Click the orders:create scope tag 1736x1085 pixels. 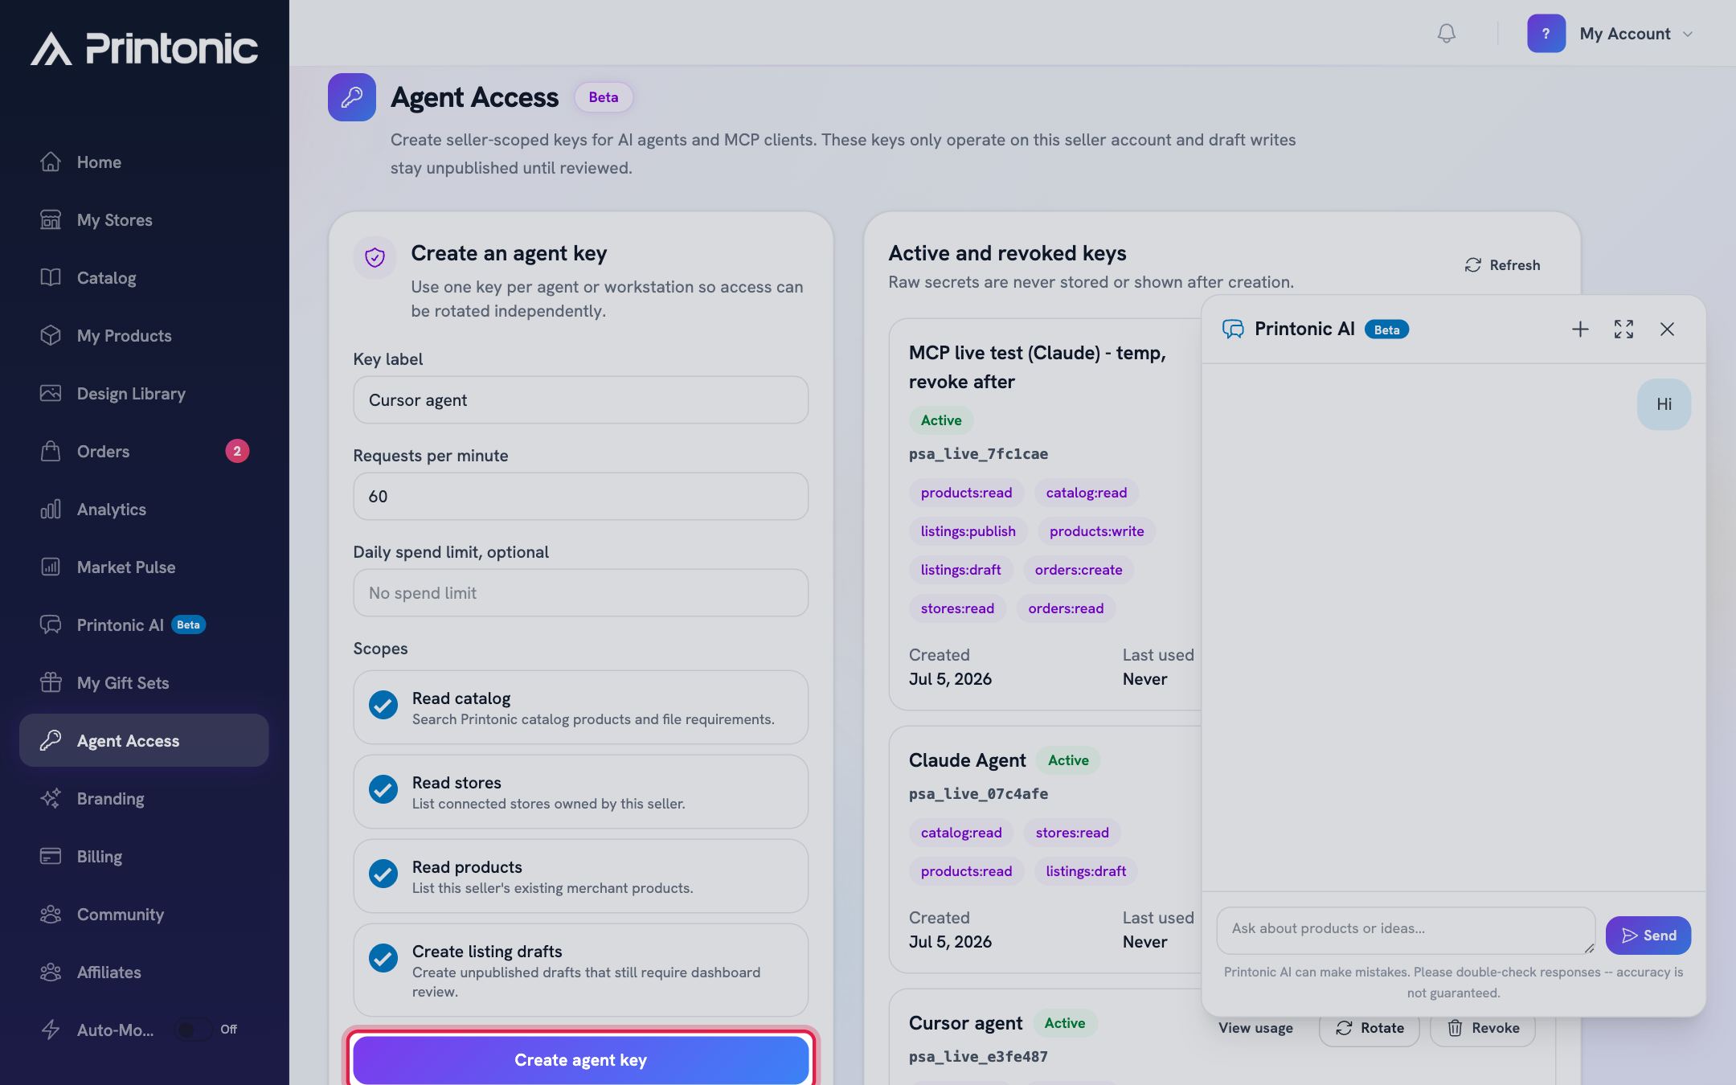pyautogui.click(x=1079, y=570)
